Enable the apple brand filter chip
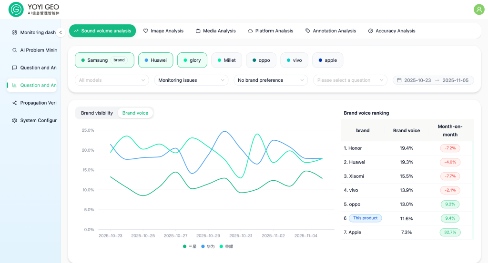 [327, 60]
